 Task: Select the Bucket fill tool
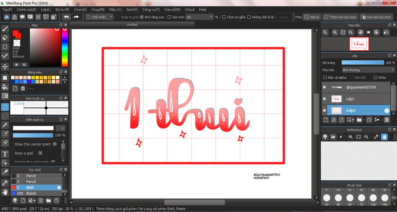tap(5, 87)
